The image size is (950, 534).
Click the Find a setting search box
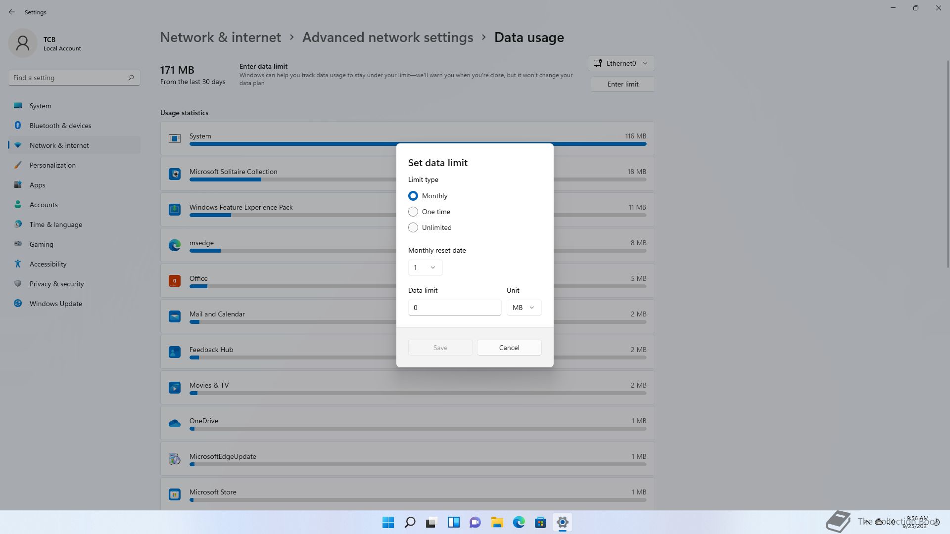(x=74, y=78)
